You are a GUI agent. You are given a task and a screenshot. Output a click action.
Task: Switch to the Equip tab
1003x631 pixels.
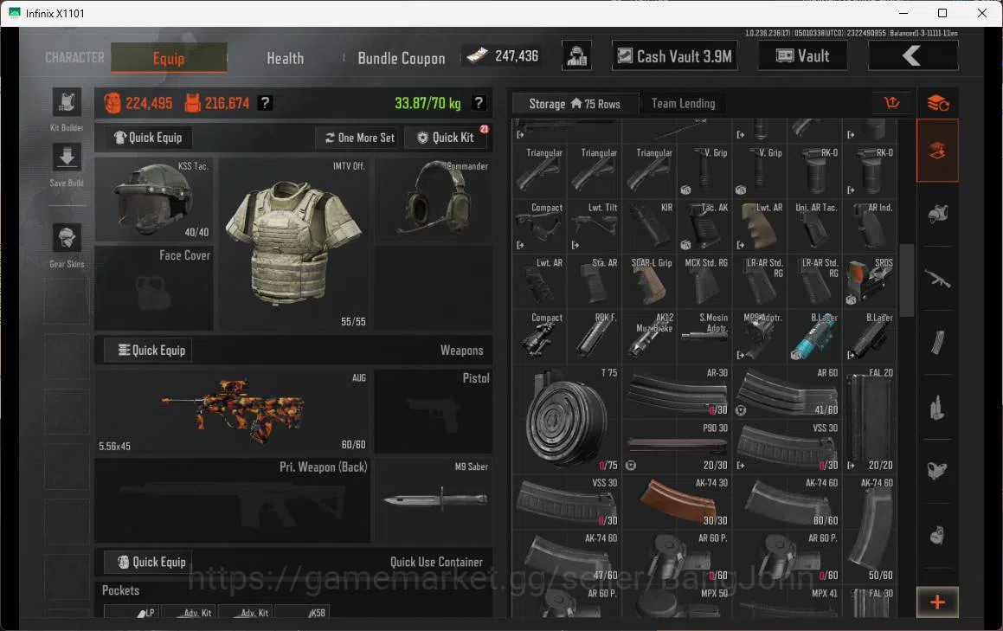point(169,58)
